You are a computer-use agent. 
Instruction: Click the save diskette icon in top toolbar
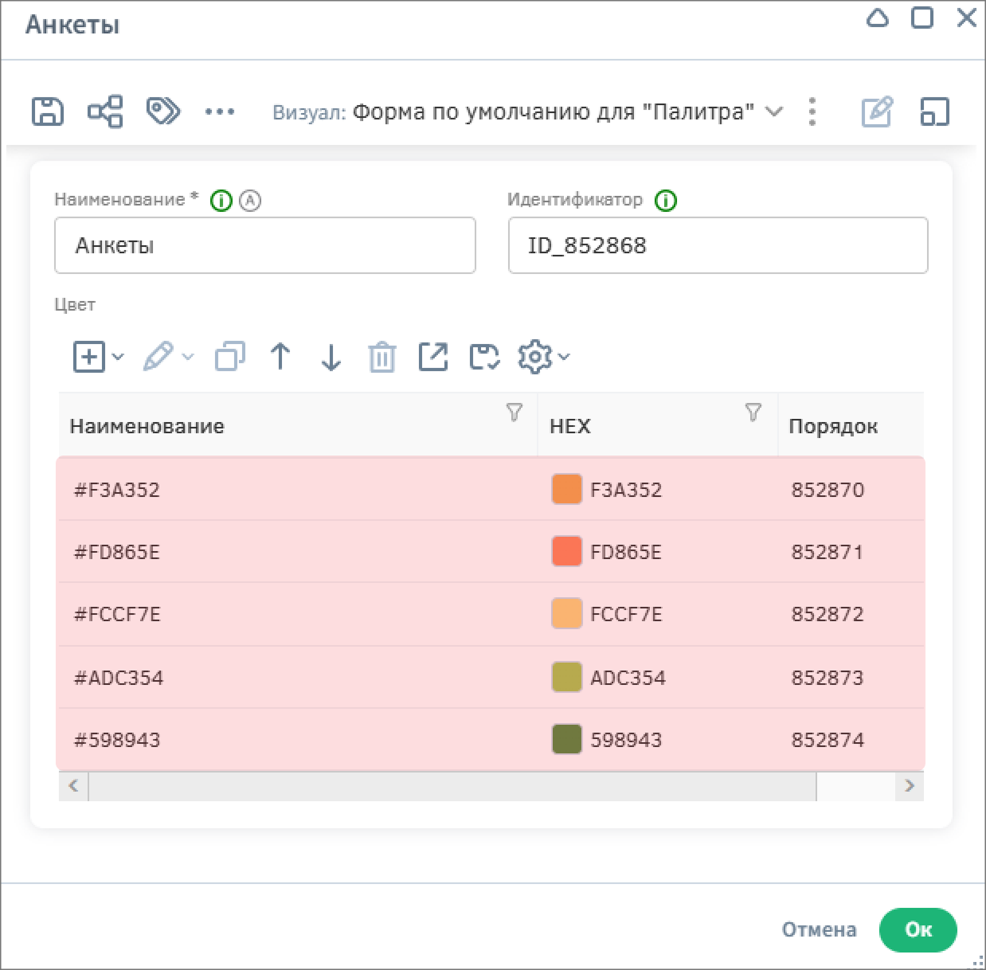pos(48,111)
